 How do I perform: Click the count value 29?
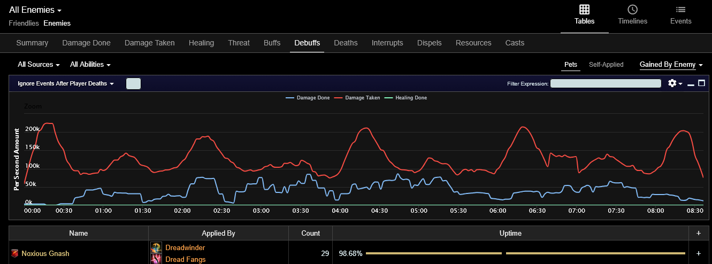tap(325, 253)
